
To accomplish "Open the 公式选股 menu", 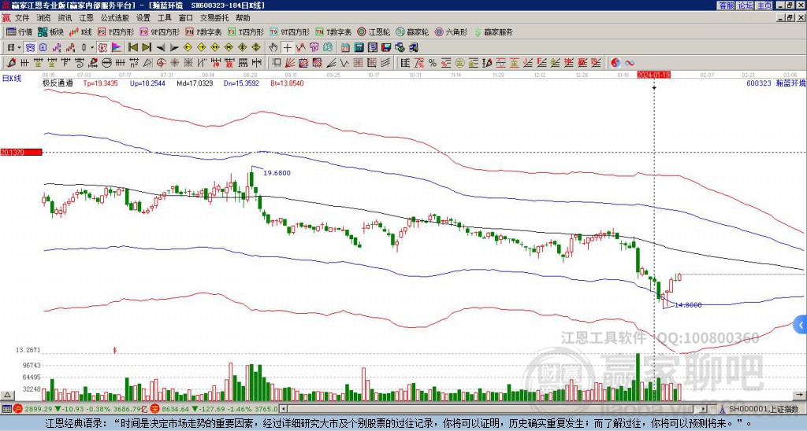I will 115,18.
